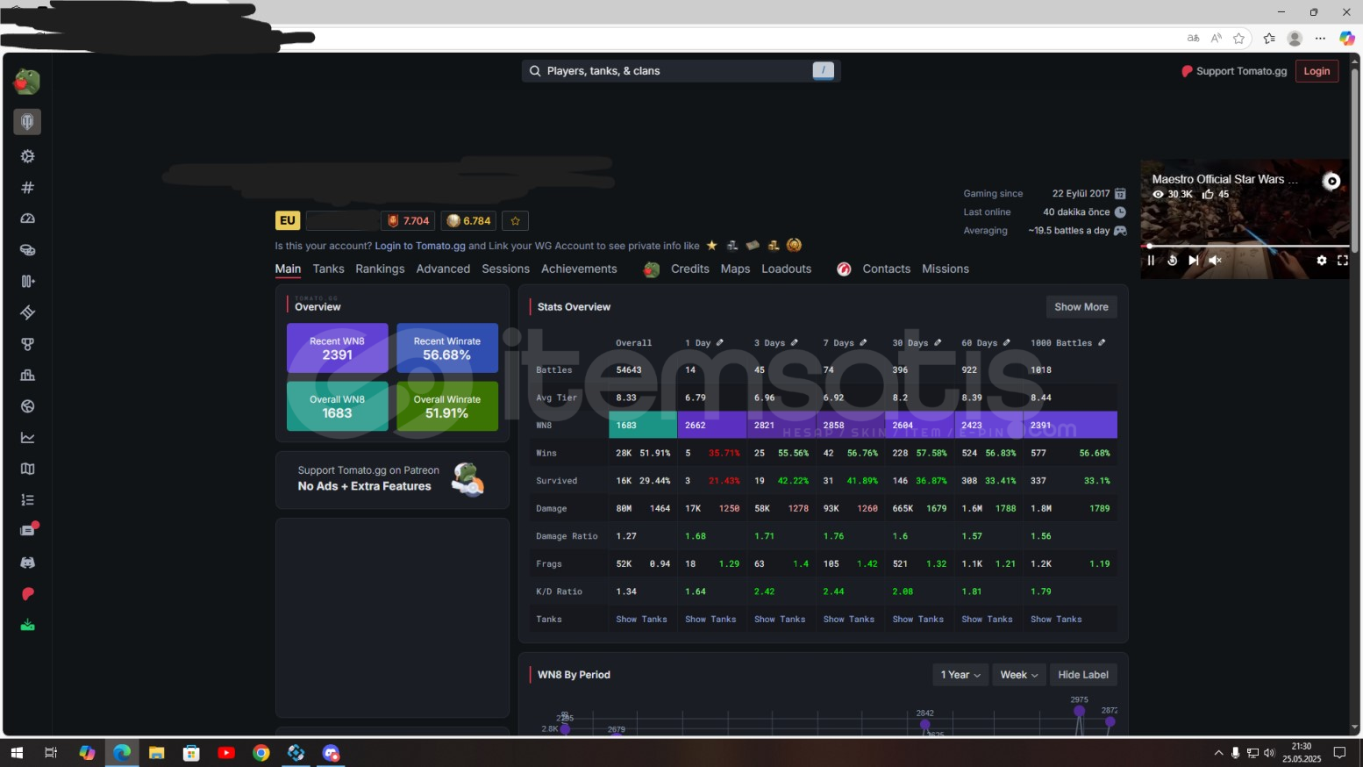Open the coins sidebar icon
Viewport: 1363px width, 767px height.
tap(27, 250)
